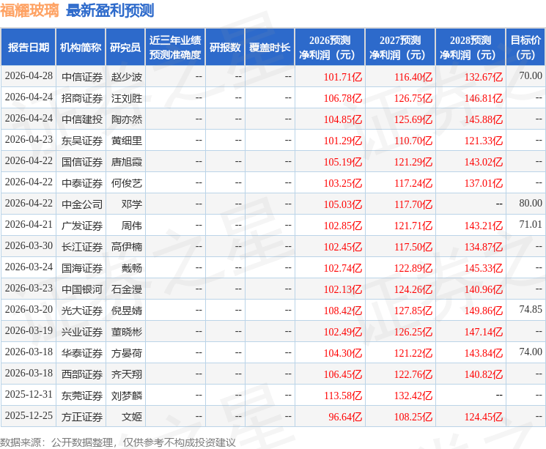Click analyst name 戴畅

(x=132, y=267)
